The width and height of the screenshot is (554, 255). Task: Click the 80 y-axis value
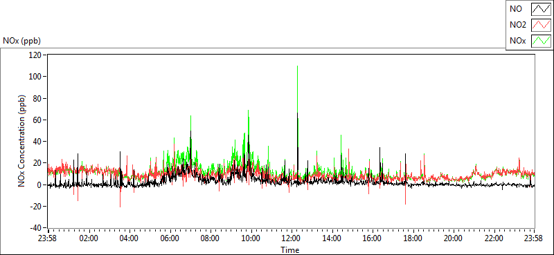(38, 98)
